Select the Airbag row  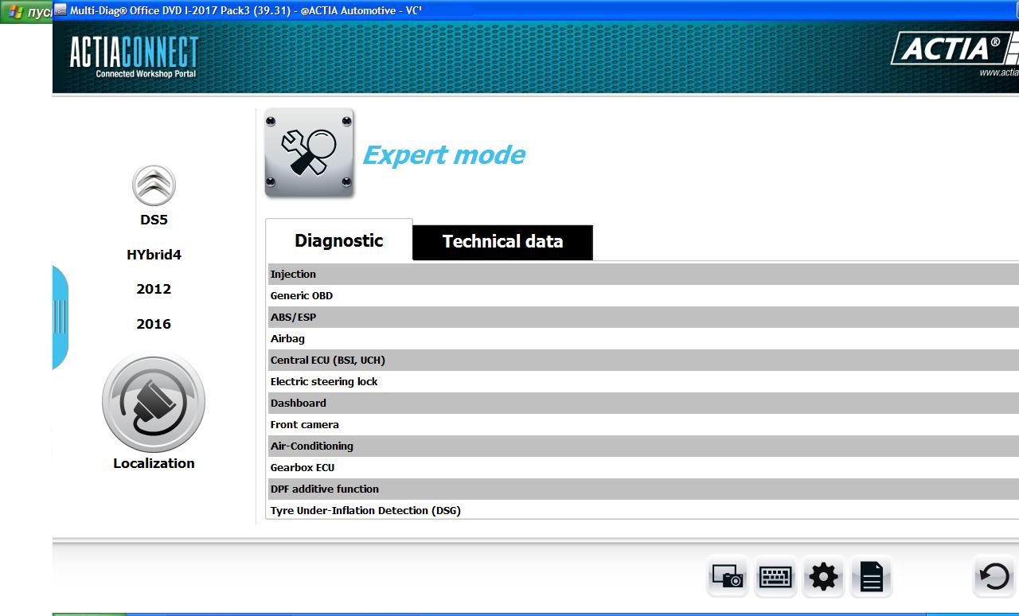[643, 338]
